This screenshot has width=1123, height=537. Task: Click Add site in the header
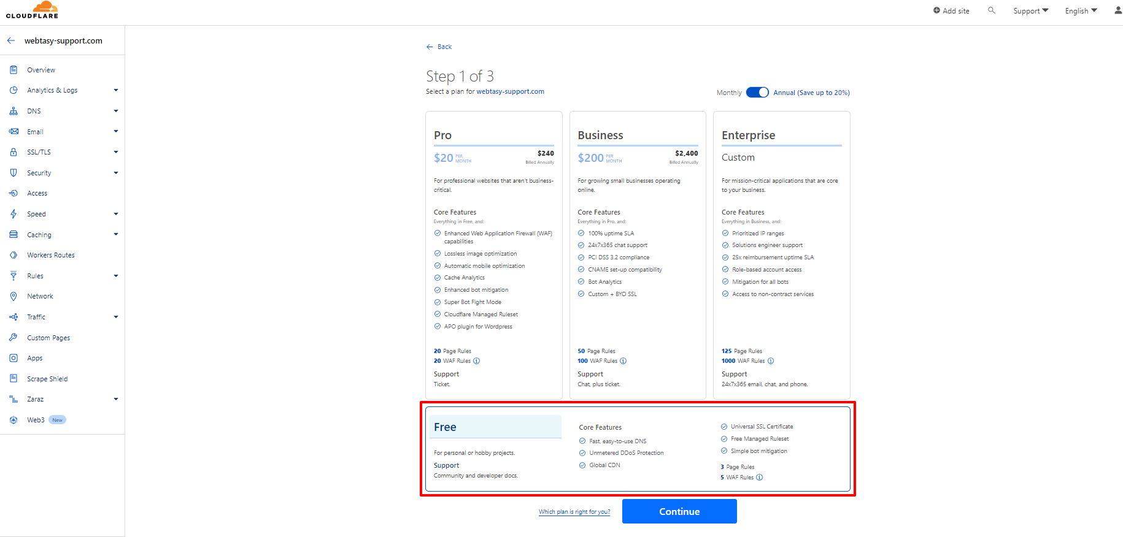click(951, 11)
